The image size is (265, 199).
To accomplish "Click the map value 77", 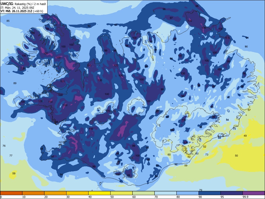I will (11, 155).
